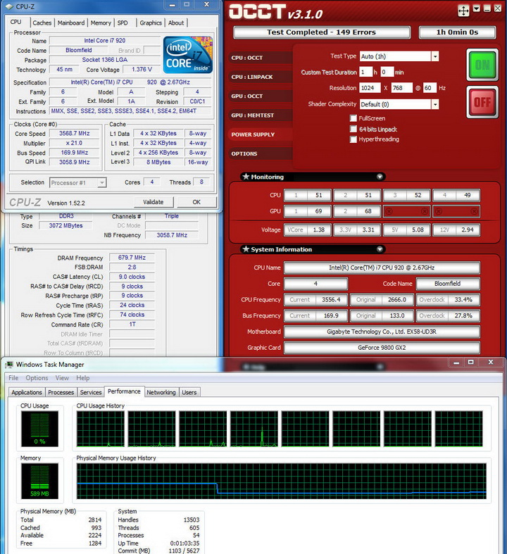Enable the 64 bits Linpack checkbox
The width and height of the screenshot is (507, 554).
point(353,129)
